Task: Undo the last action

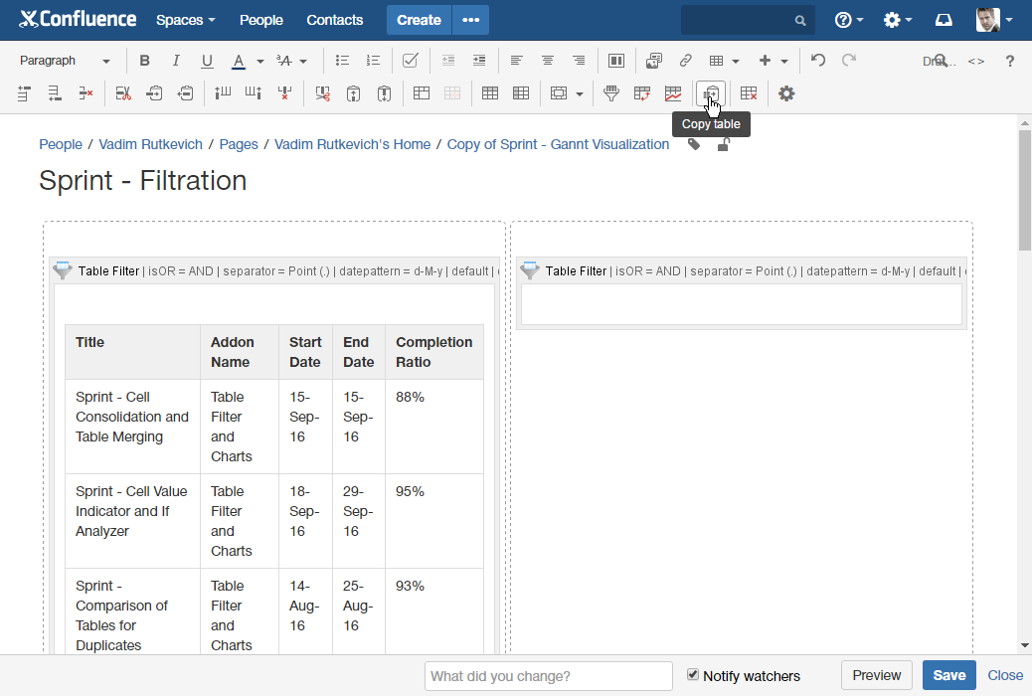Action: [818, 61]
